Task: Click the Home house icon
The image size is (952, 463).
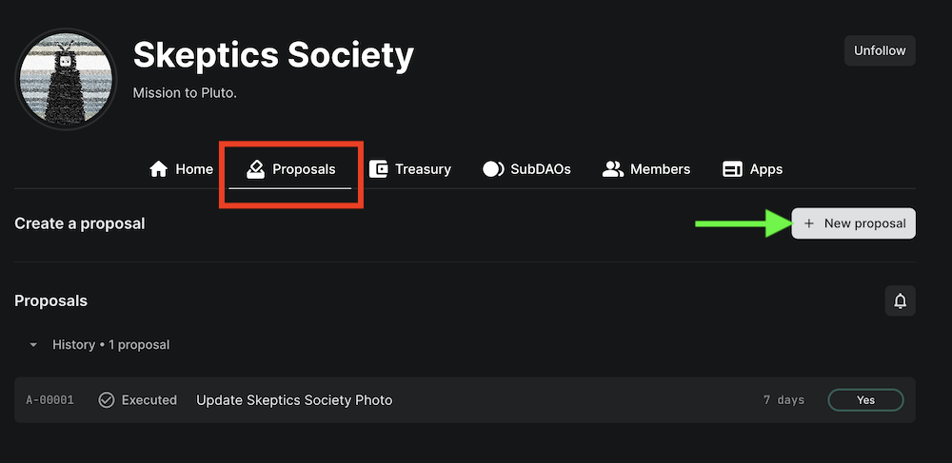Action: pyautogui.click(x=159, y=169)
